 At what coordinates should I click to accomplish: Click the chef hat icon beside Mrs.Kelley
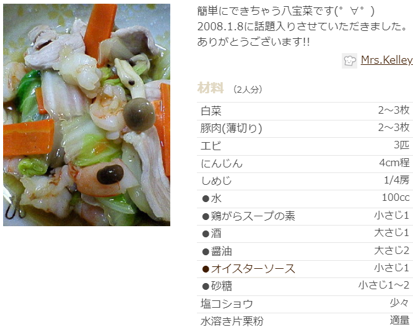[349, 61]
